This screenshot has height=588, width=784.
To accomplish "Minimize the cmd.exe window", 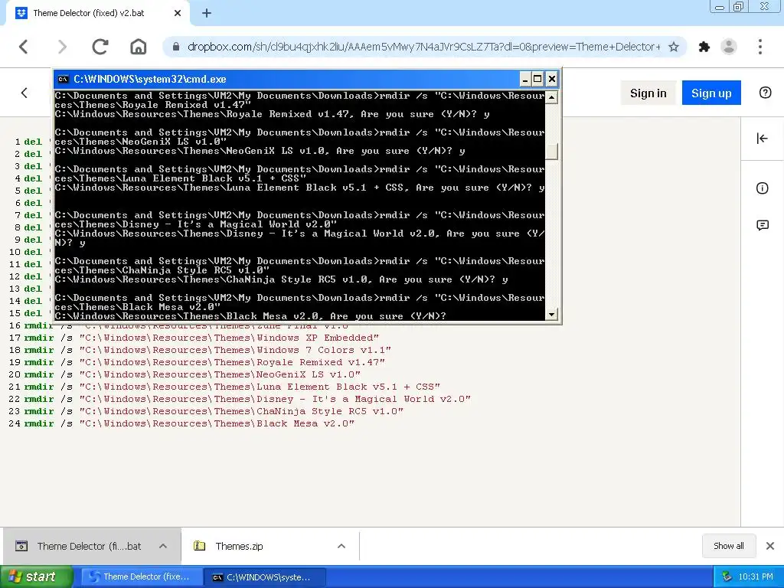I will (525, 79).
